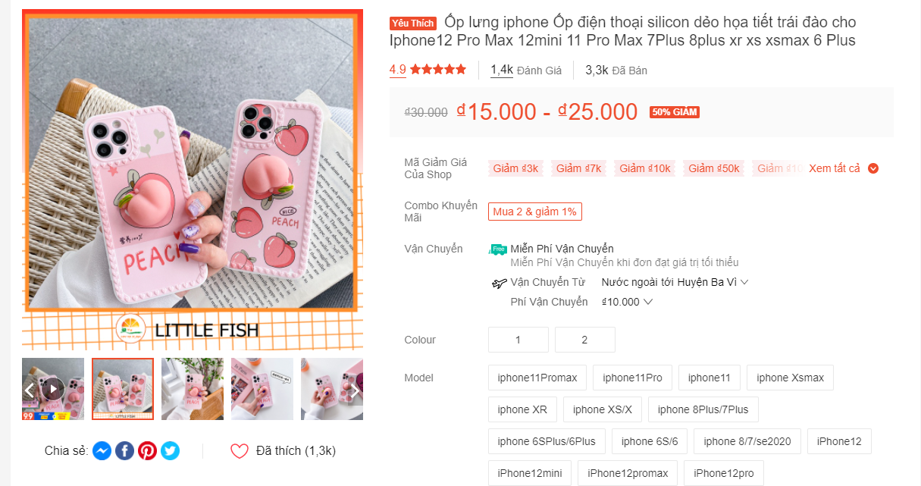
Task: Expand the shipping fee ₫10.000 dropdown
Action: click(x=627, y=302)
